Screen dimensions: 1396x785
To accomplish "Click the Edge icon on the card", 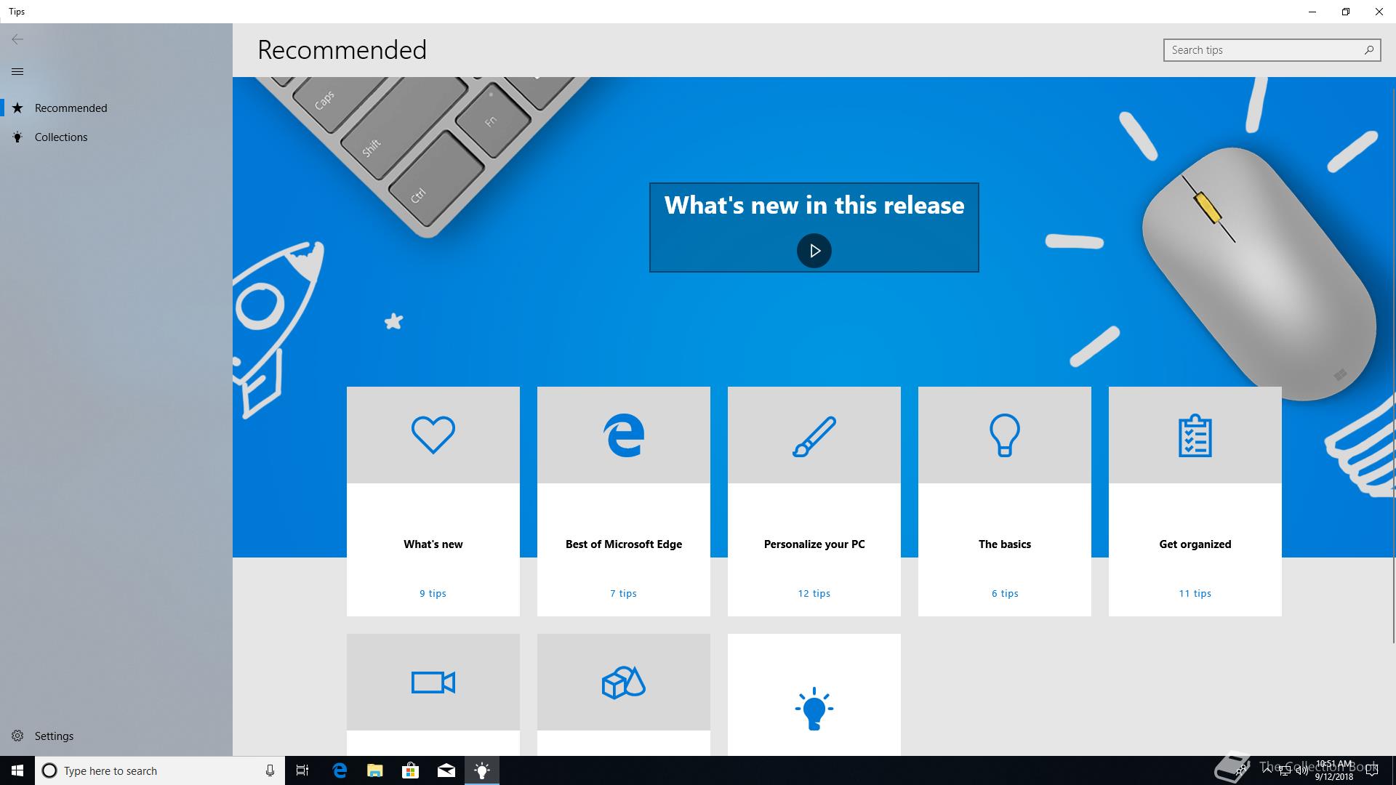I will [x=624, y=435].
